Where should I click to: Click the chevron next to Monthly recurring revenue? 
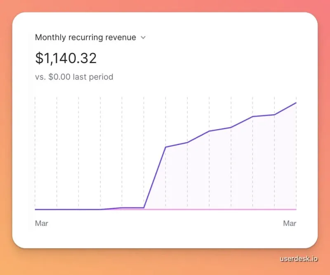143,38
